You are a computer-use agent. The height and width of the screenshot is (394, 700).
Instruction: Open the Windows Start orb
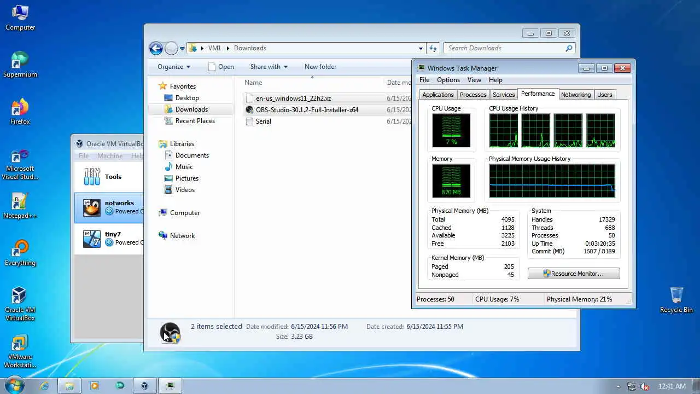click(x=14, y=385)
